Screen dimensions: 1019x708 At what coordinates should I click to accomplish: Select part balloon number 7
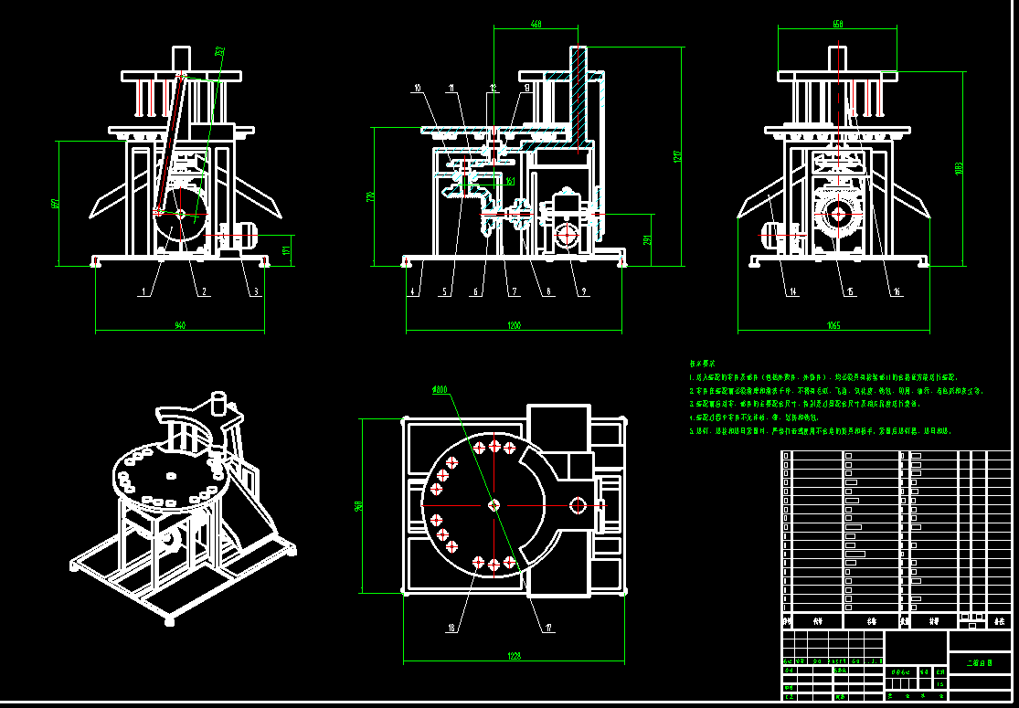click(x=514, y=292)
